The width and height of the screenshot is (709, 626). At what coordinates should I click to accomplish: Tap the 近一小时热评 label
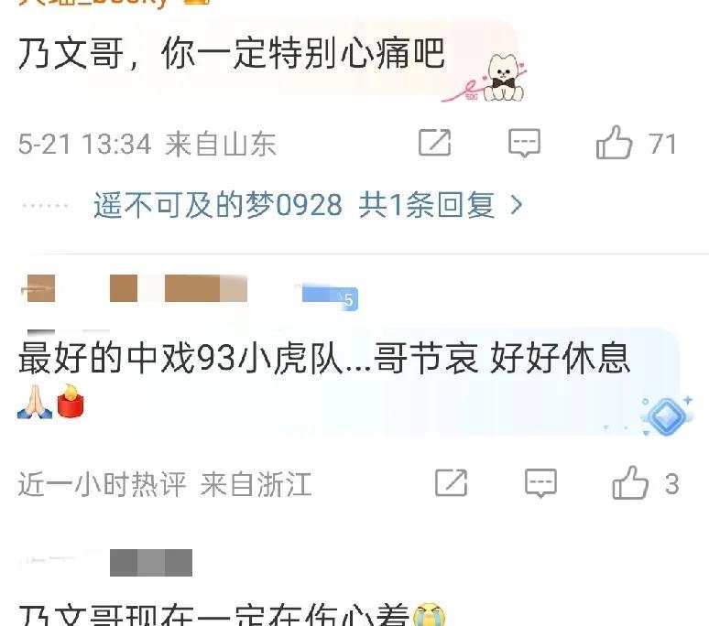click(103, 484)
